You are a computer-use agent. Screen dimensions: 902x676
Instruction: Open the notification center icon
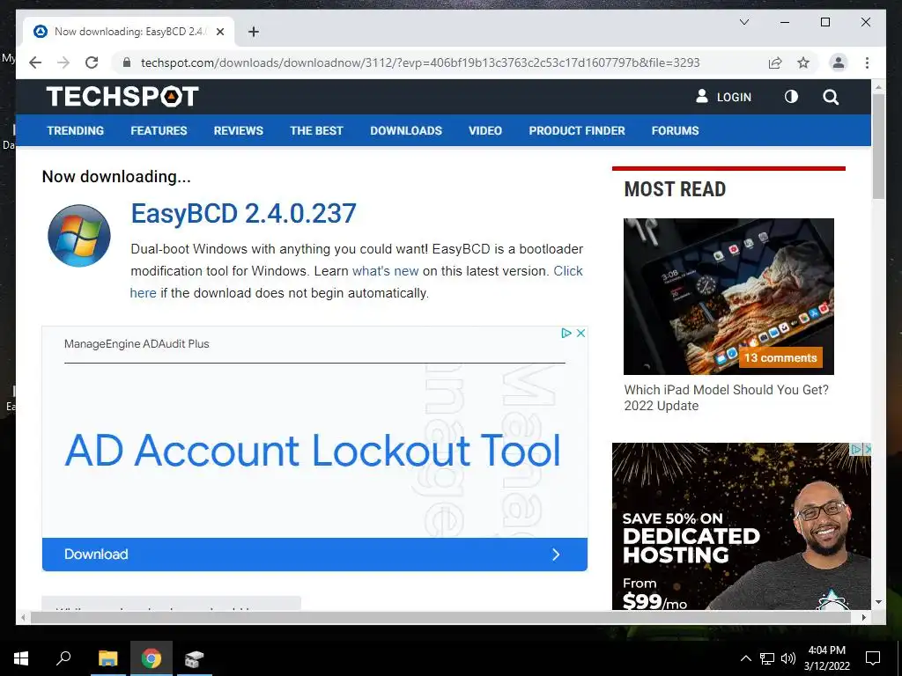click(x=873, y=658)
